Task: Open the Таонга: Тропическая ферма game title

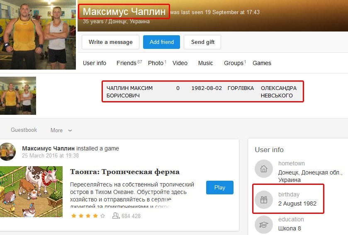Action: (x=125, y=172)
